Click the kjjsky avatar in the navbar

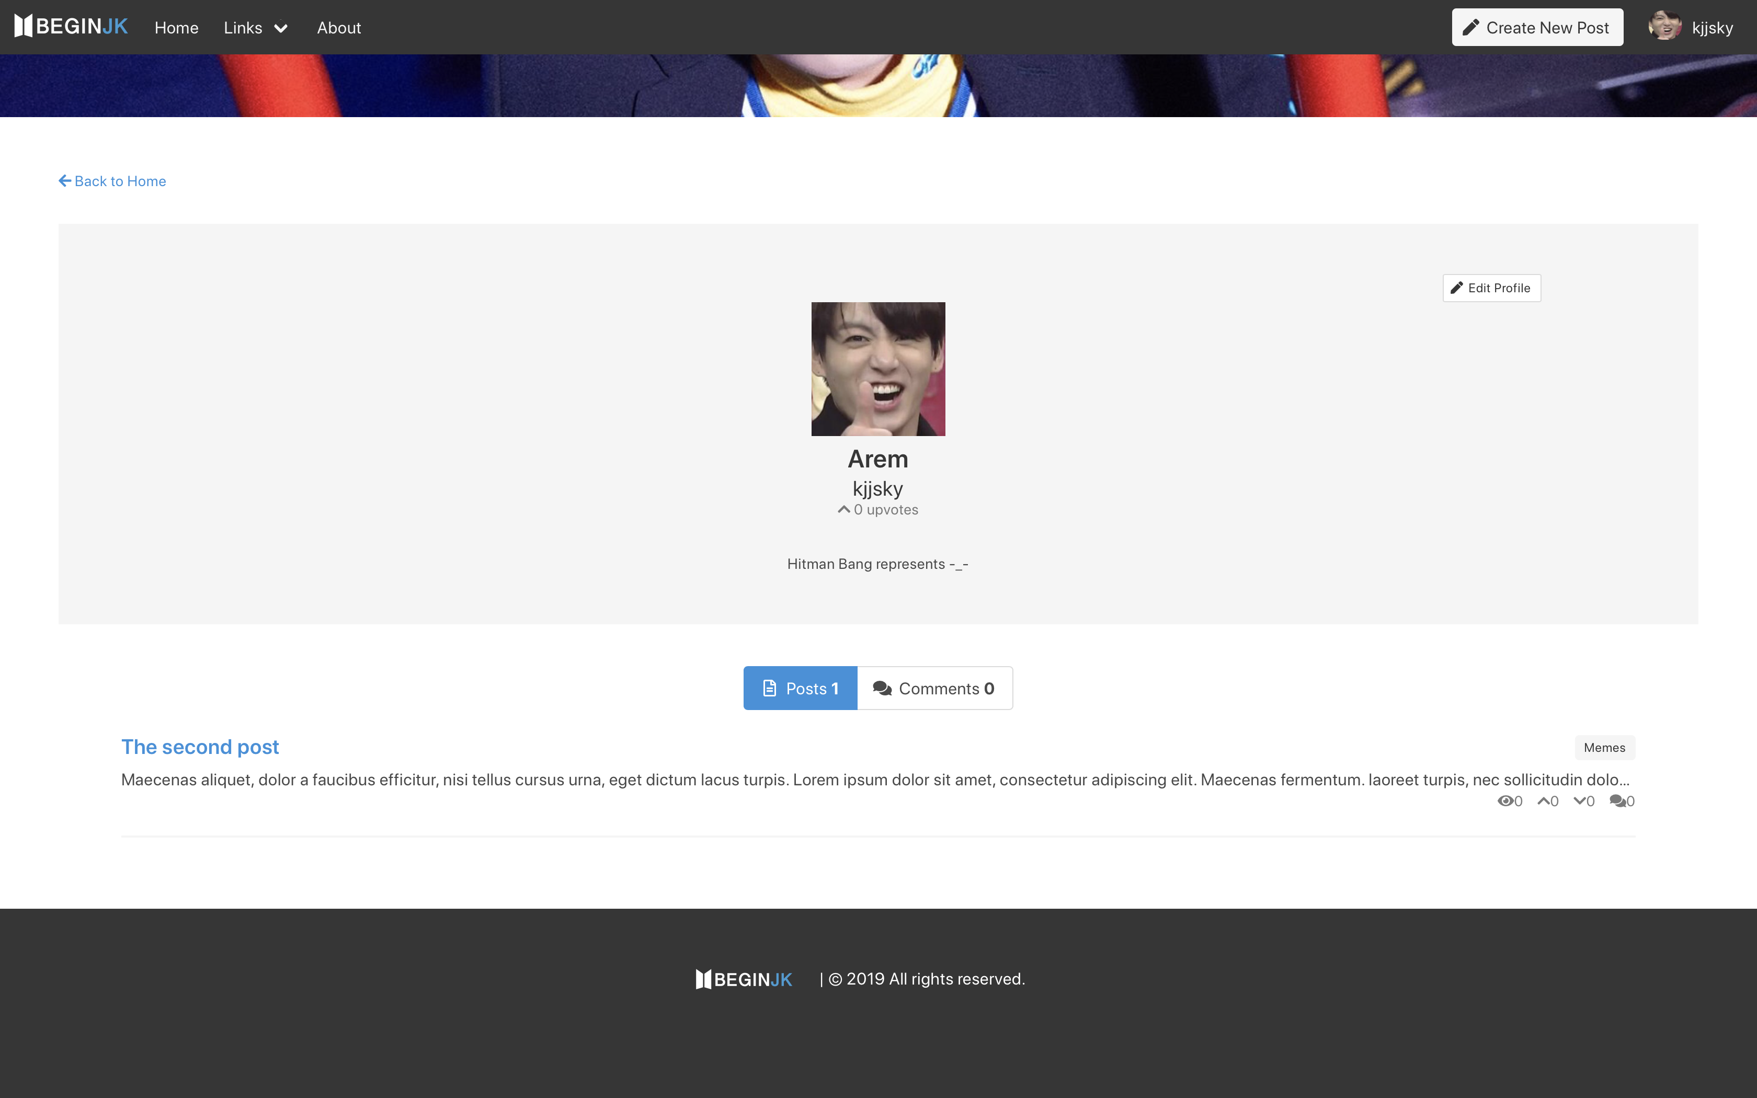click(1664, 27)
